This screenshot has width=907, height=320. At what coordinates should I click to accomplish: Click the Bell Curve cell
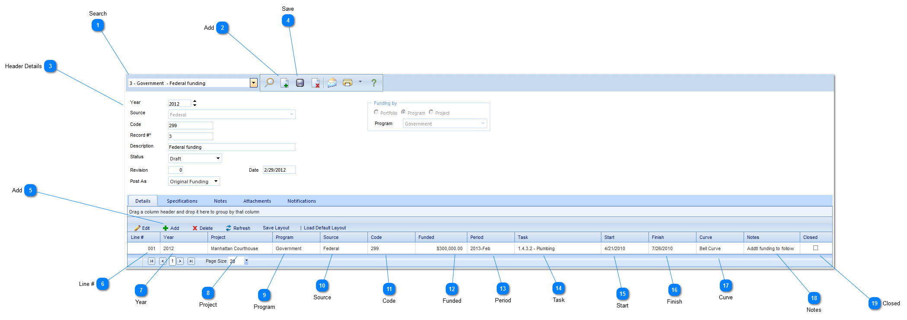(x=720, y=248)
